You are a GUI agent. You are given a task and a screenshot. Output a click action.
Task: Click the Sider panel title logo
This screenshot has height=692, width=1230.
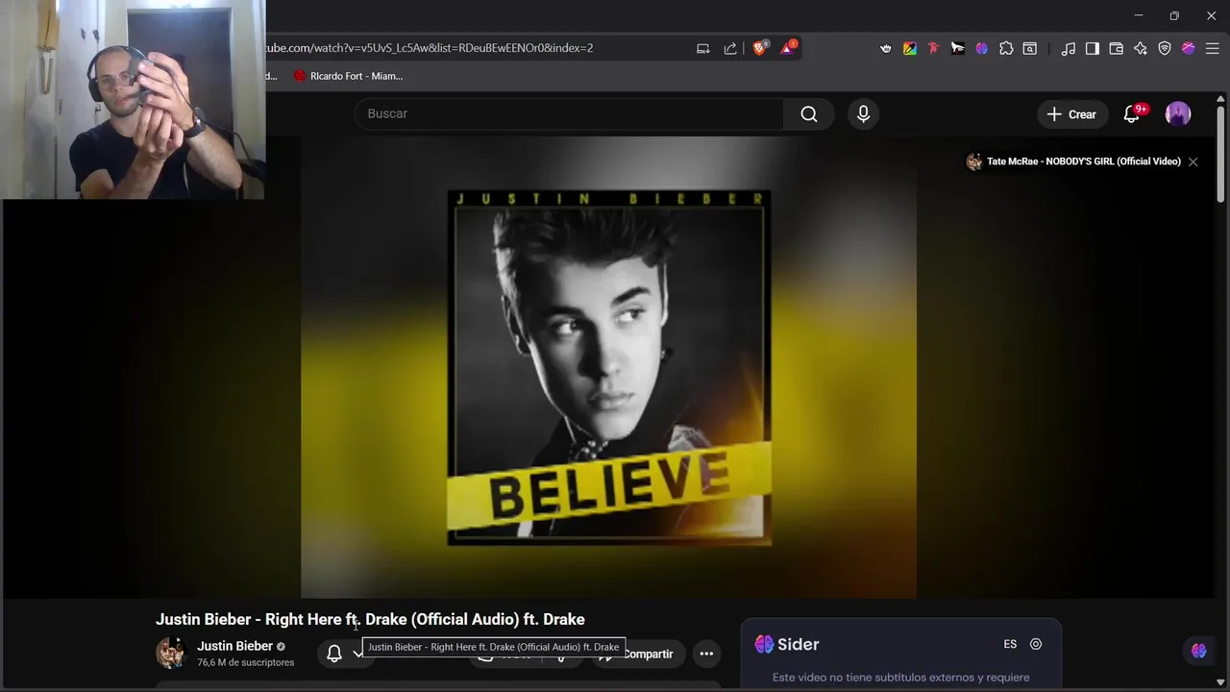[787, 644]
